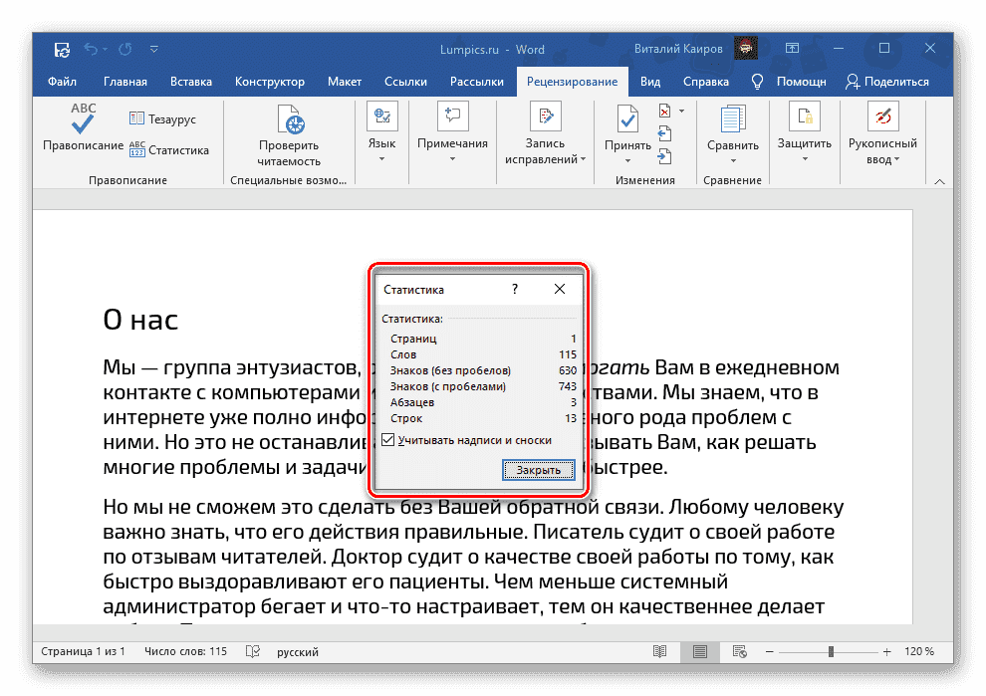Click the Save icon in title bar
Screen dimensions: 986x696
pyautogui.click(x=62, y=48)
